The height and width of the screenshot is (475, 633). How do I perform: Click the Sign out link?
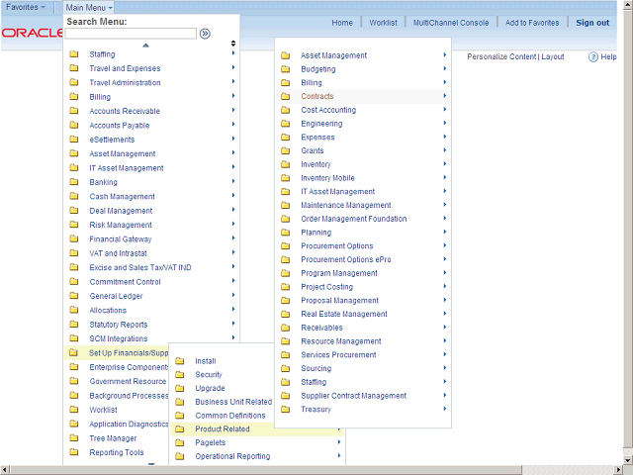[592, 23]
